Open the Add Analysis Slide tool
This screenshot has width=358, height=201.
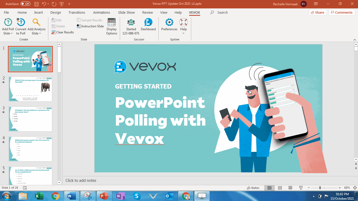pos(37,26)
